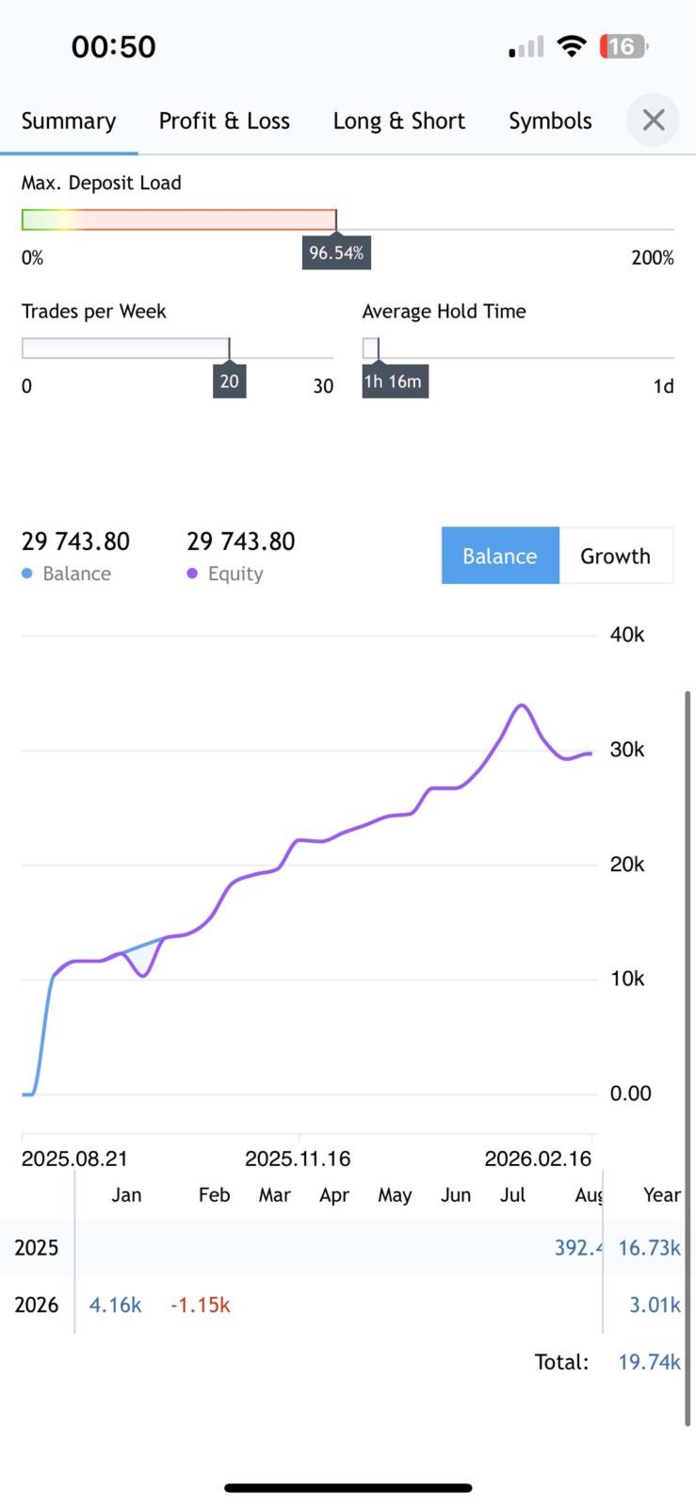Tap the purple Equity legend dot
Screen dimensions: 696x1507
click(x=192, y=574)
